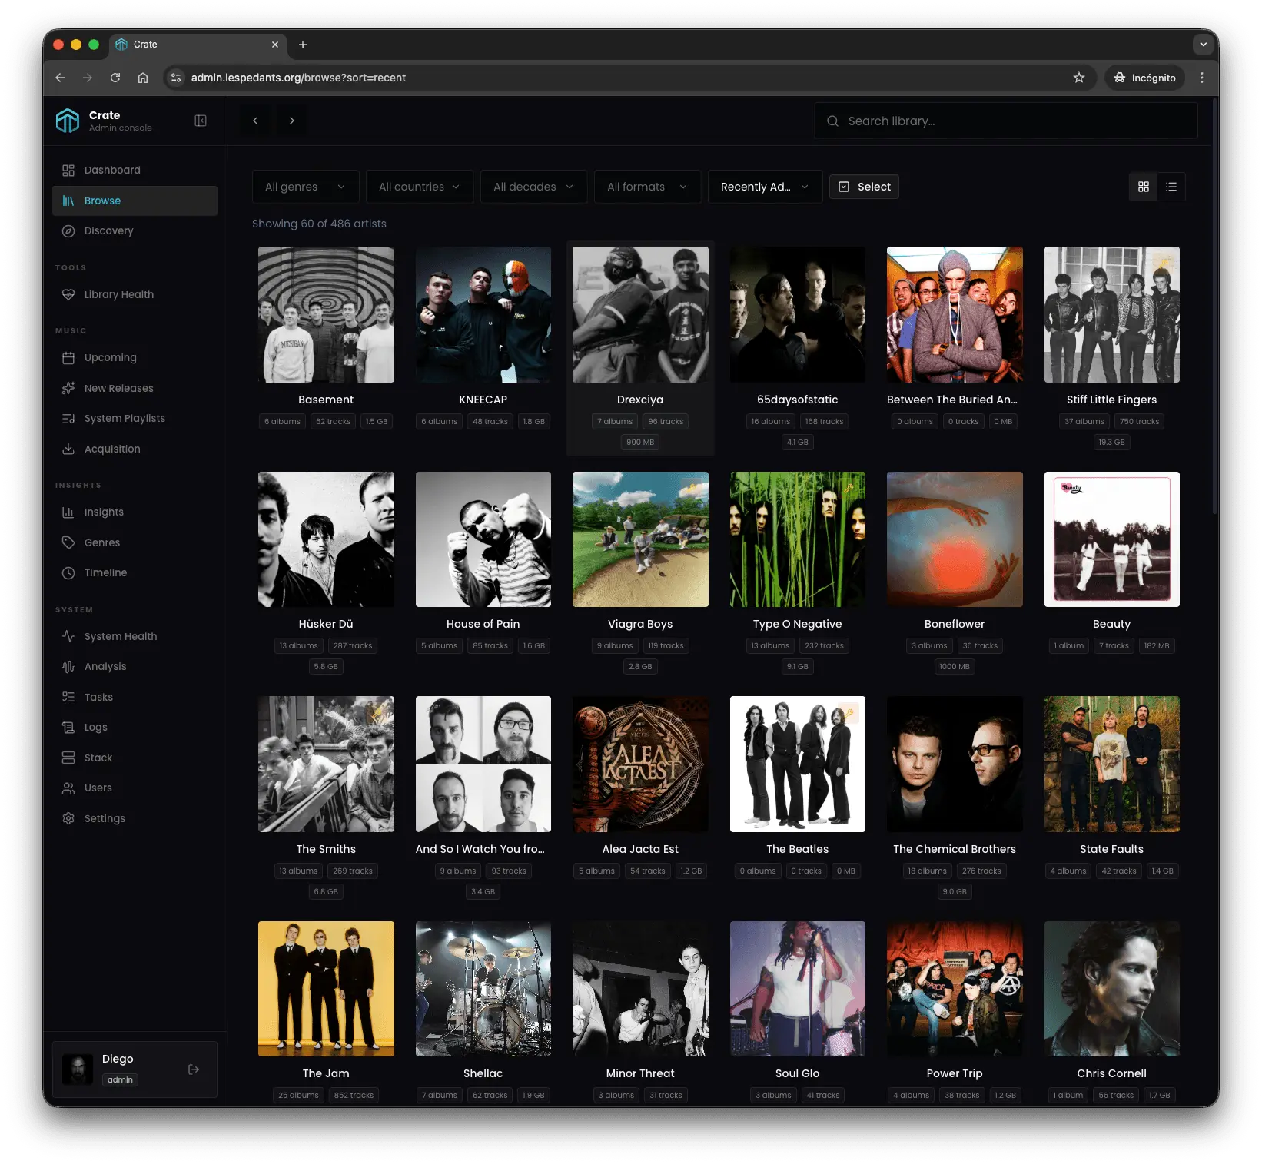1262x1164 pixels.
Task: Click the Hüsker Dü artist name
Action: 326,624
